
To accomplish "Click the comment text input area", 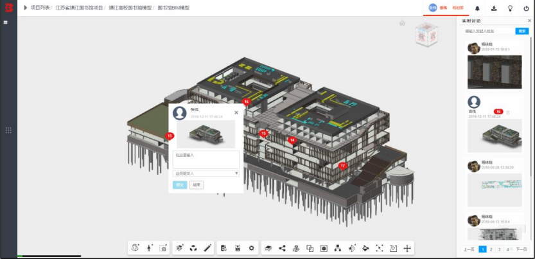I will [x=206, y=159].
